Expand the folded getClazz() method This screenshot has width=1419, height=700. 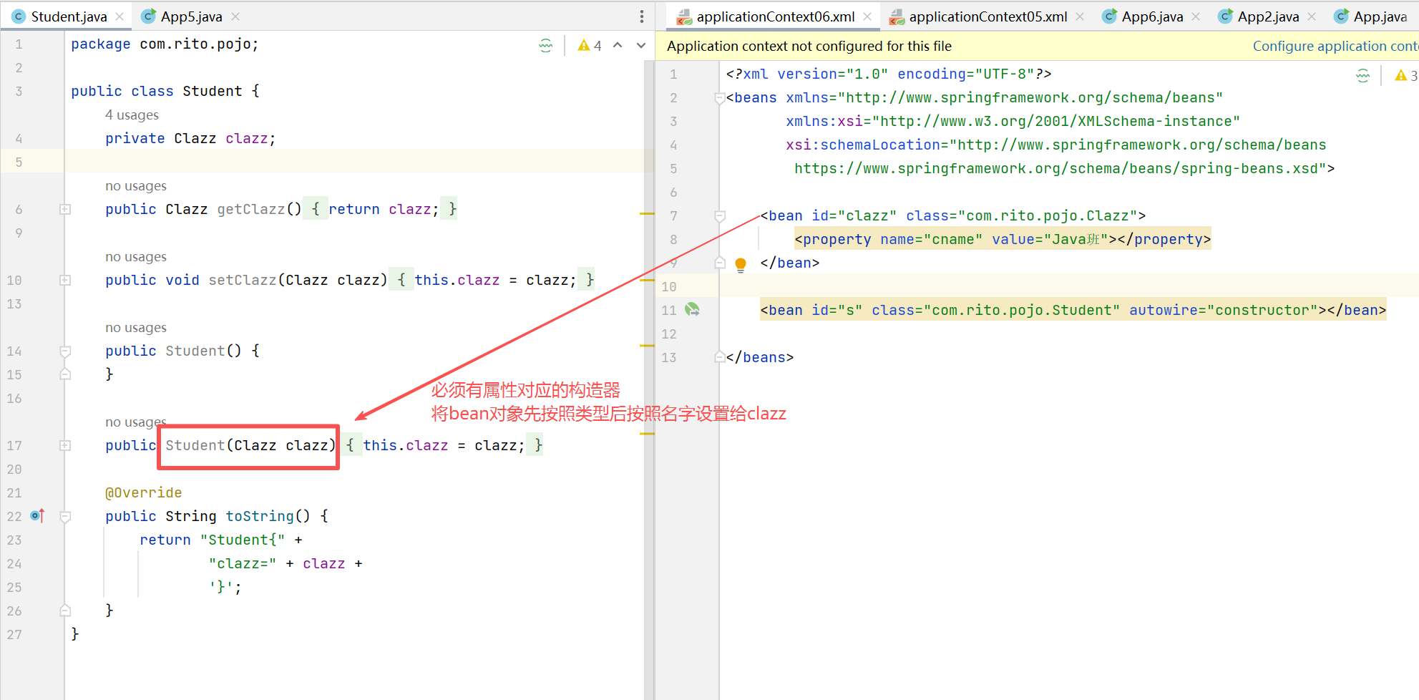[65, 209]
